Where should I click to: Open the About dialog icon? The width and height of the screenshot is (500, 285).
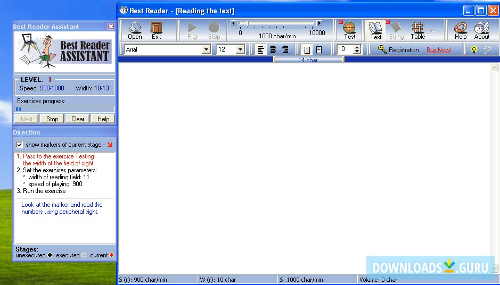(x=482, y=30)
